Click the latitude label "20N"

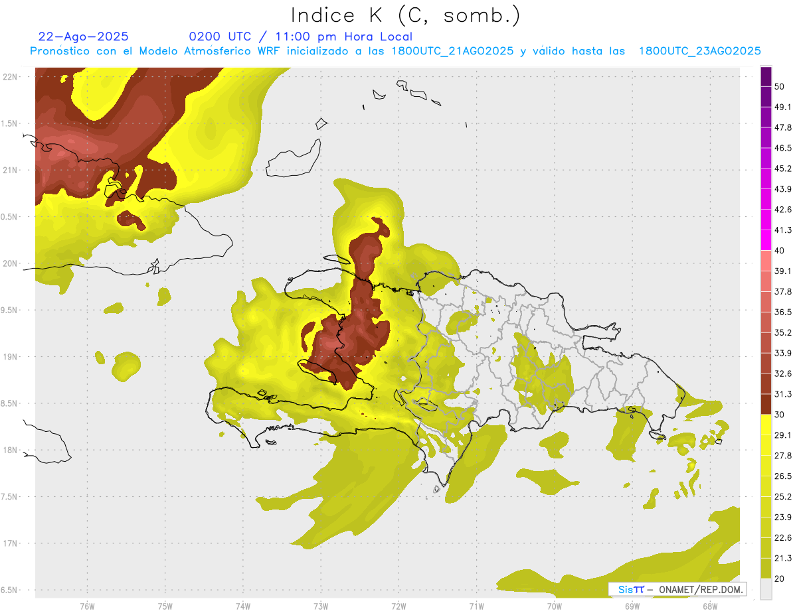pos(11,263)
